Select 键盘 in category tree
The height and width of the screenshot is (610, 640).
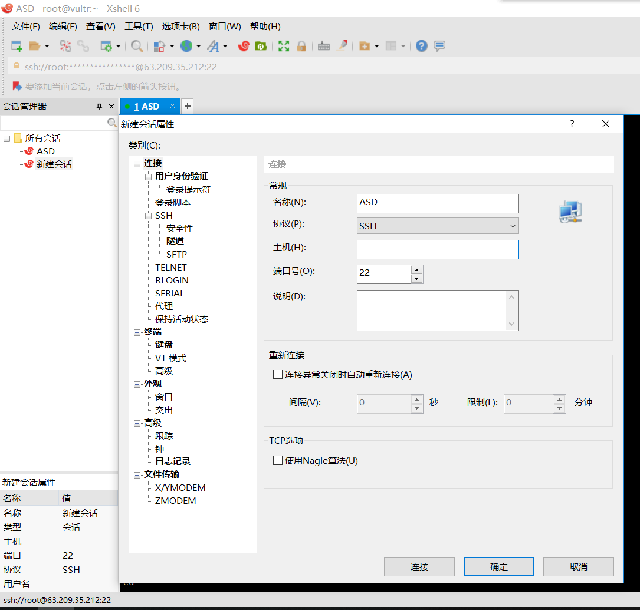coord(163,345)
